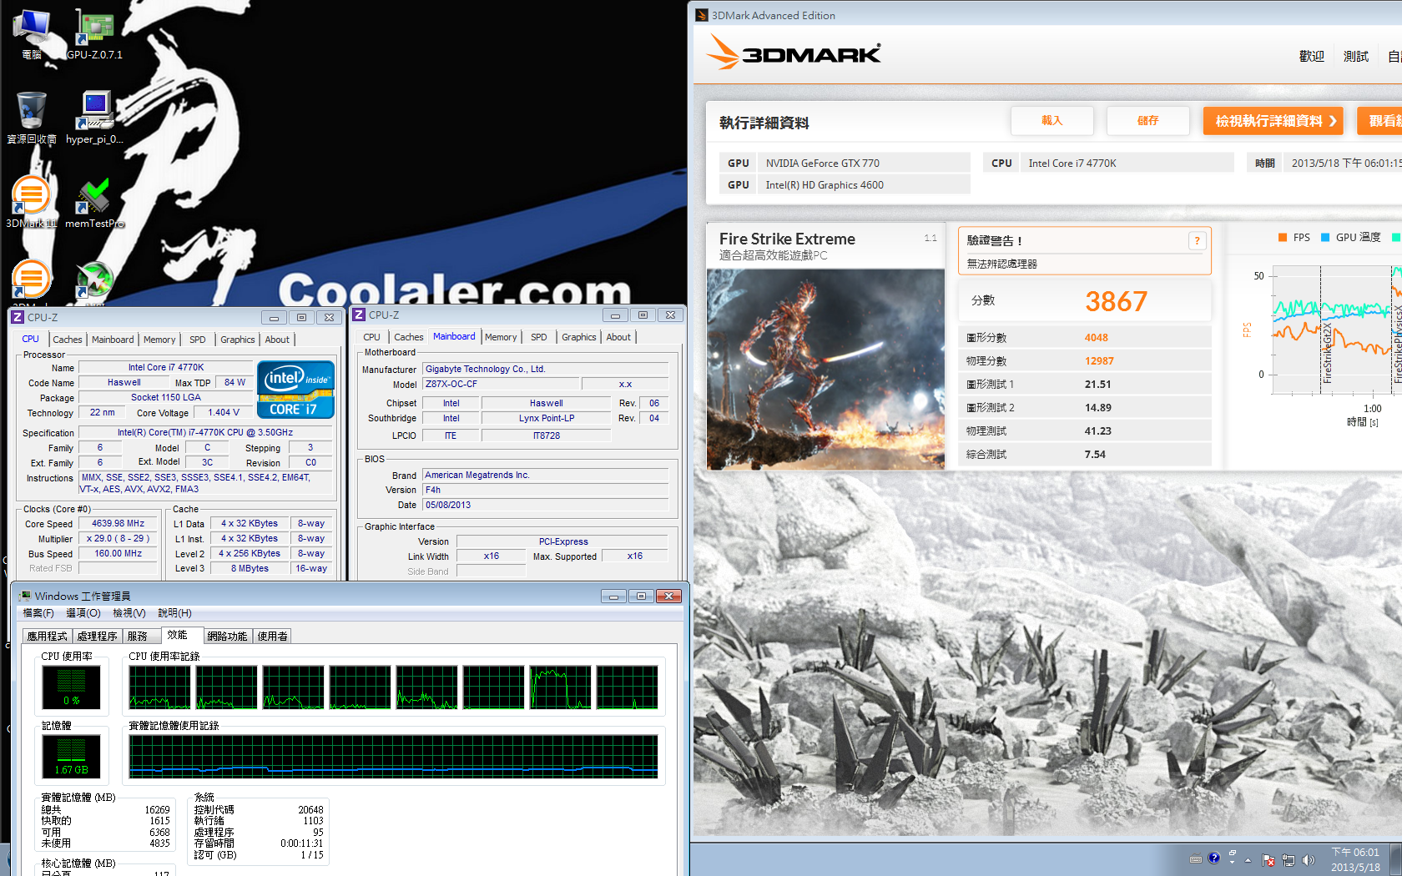The width and height of the screenshot is (1402, 876).
Task: Launch the hyper_pi desktop shortcut
Action: [x=94, y=118]
